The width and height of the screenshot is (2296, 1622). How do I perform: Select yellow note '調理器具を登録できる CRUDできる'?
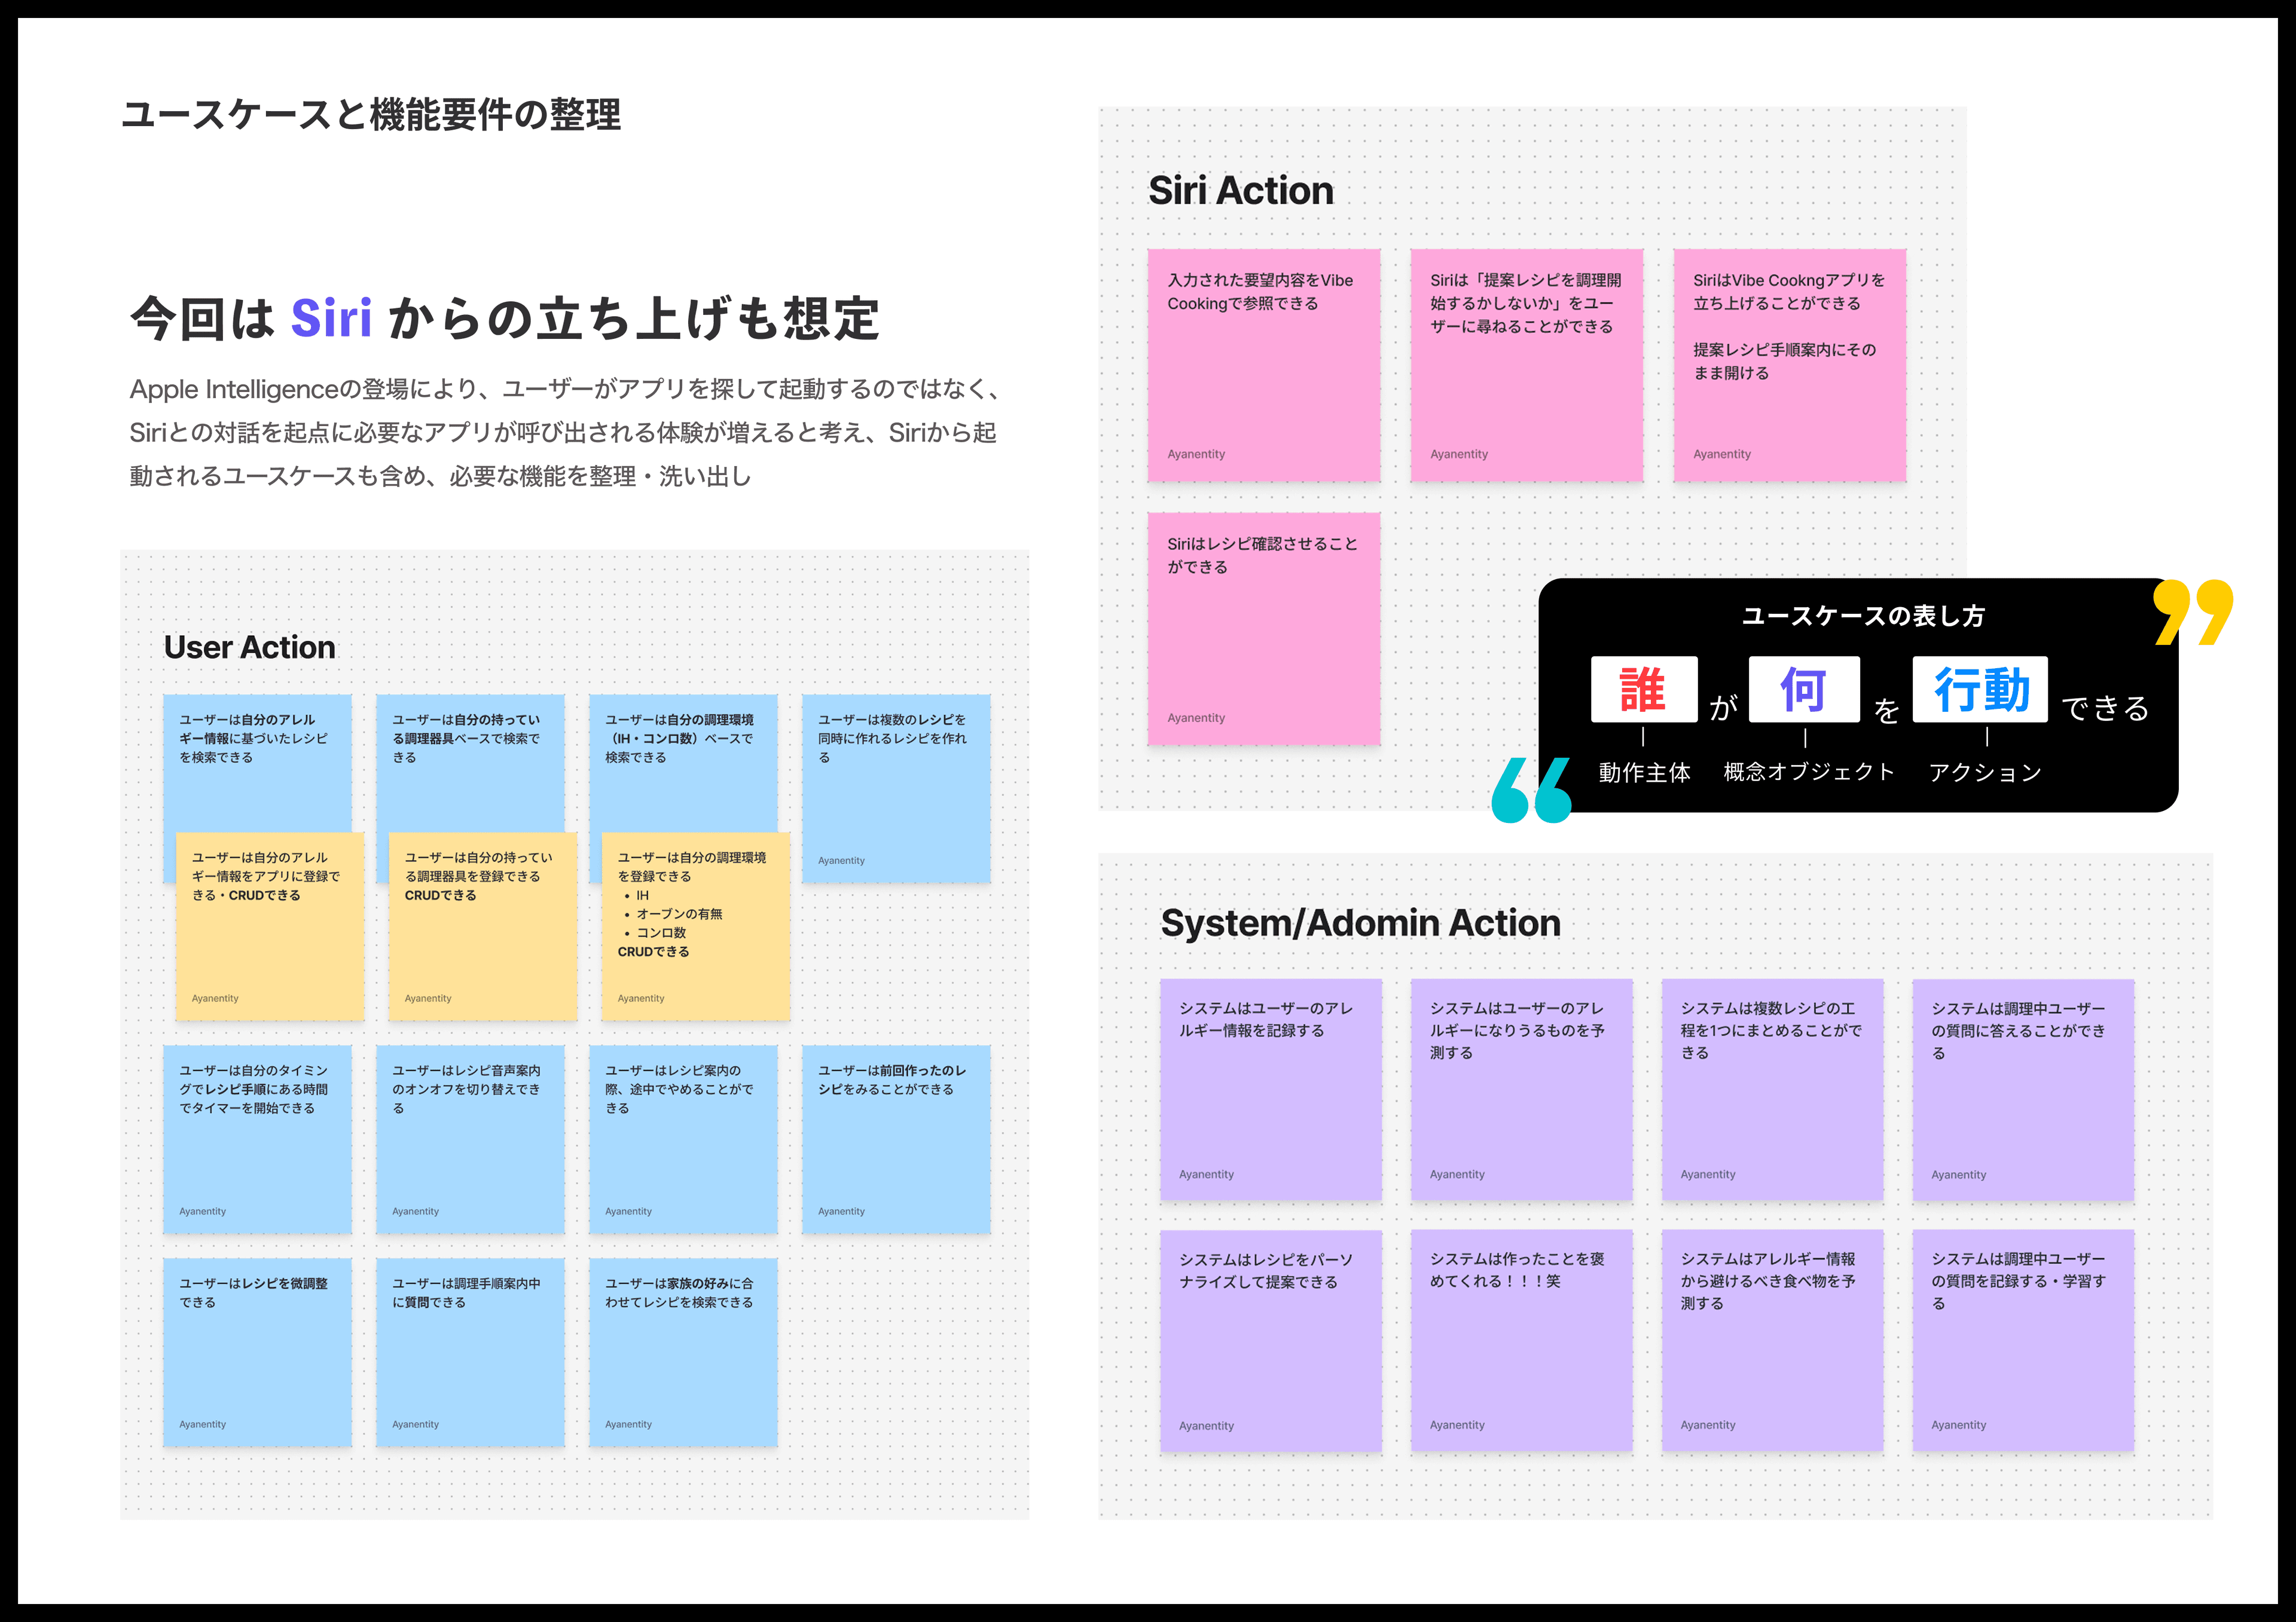click(x=483, y=926)
